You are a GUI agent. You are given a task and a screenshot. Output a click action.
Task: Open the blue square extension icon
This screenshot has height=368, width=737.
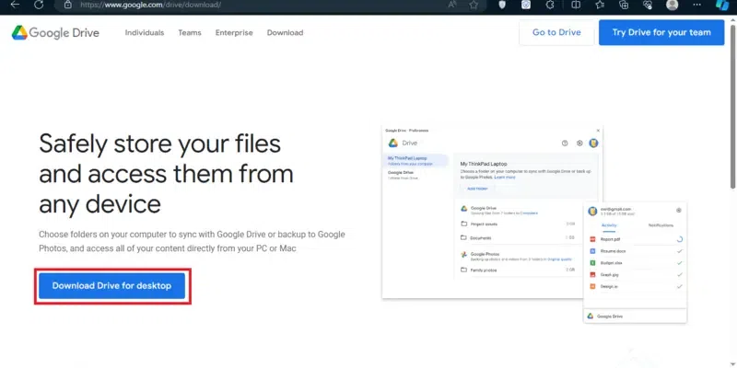526,5
